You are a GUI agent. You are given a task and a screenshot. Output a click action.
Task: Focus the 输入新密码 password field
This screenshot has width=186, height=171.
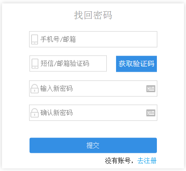(x=93, y=88)
